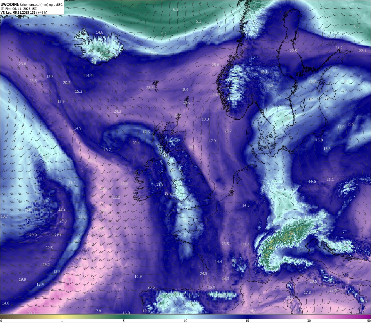This screenshot has height=323, width=371.
Task: Click the 14.5 value label
Action: [246, 205]
